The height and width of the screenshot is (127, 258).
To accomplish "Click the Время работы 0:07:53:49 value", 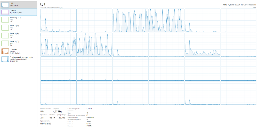I will 46,124.
